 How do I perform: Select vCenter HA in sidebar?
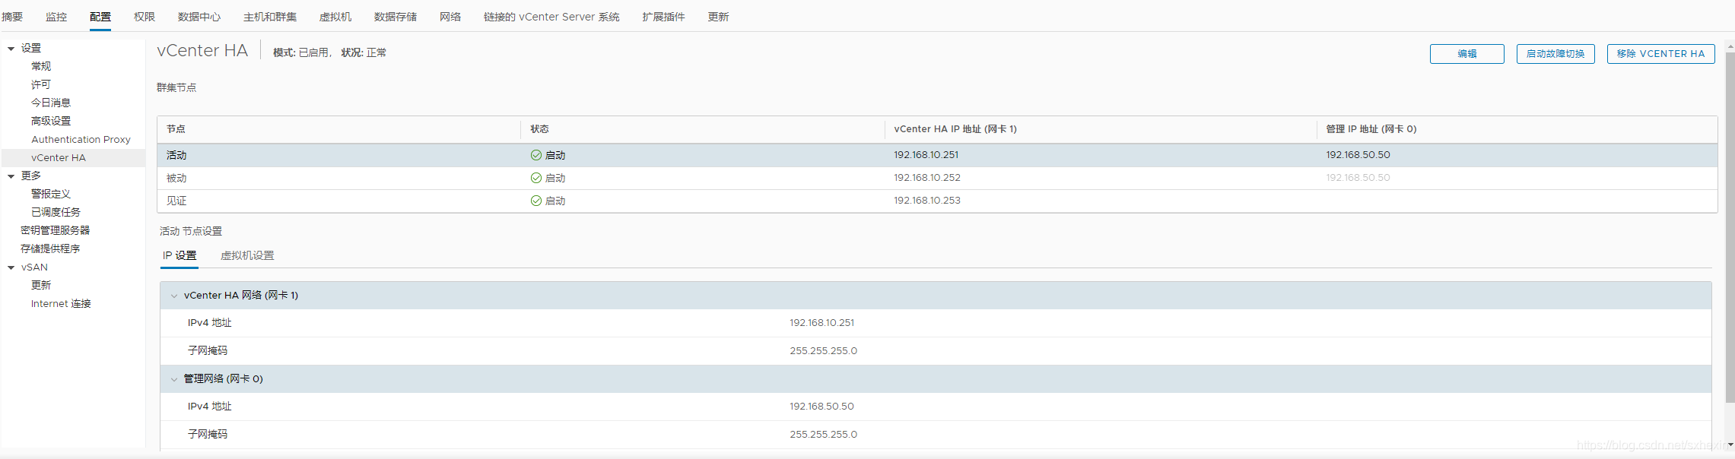59,157
